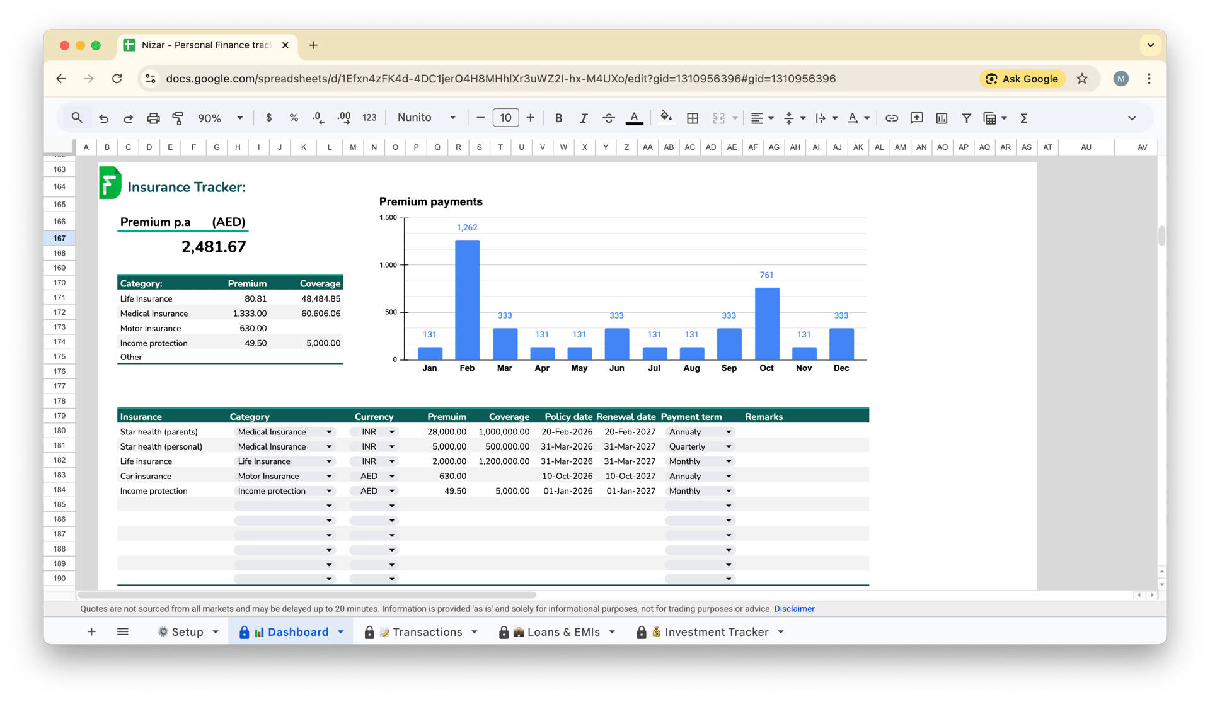The height and width of the screenshot is (702, 1210).
Task: Toggle bold formatting
Action: [x=558, y=118]
